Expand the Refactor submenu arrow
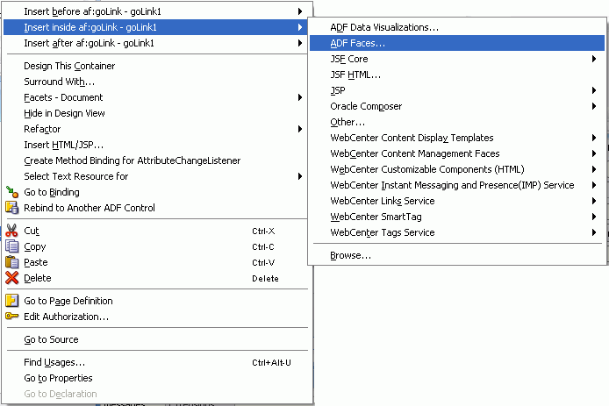Viewport: 609px width, 406px height. point(300,129)
